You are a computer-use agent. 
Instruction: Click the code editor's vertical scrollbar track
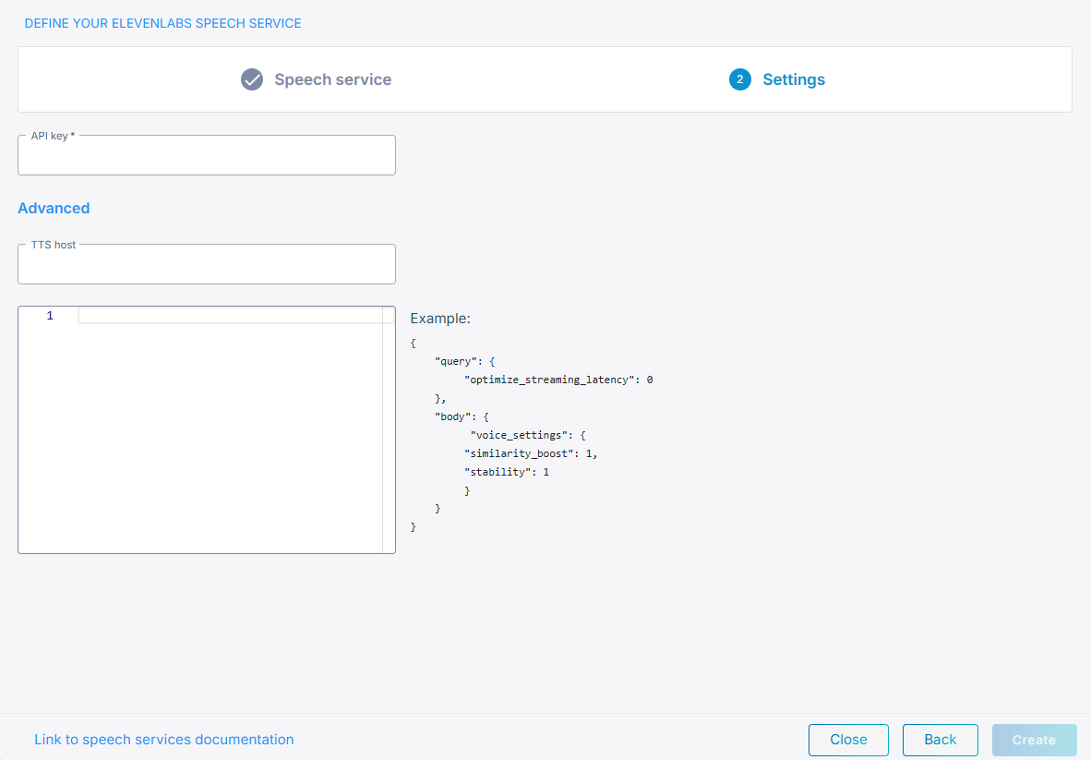click(x=389, y=434)
